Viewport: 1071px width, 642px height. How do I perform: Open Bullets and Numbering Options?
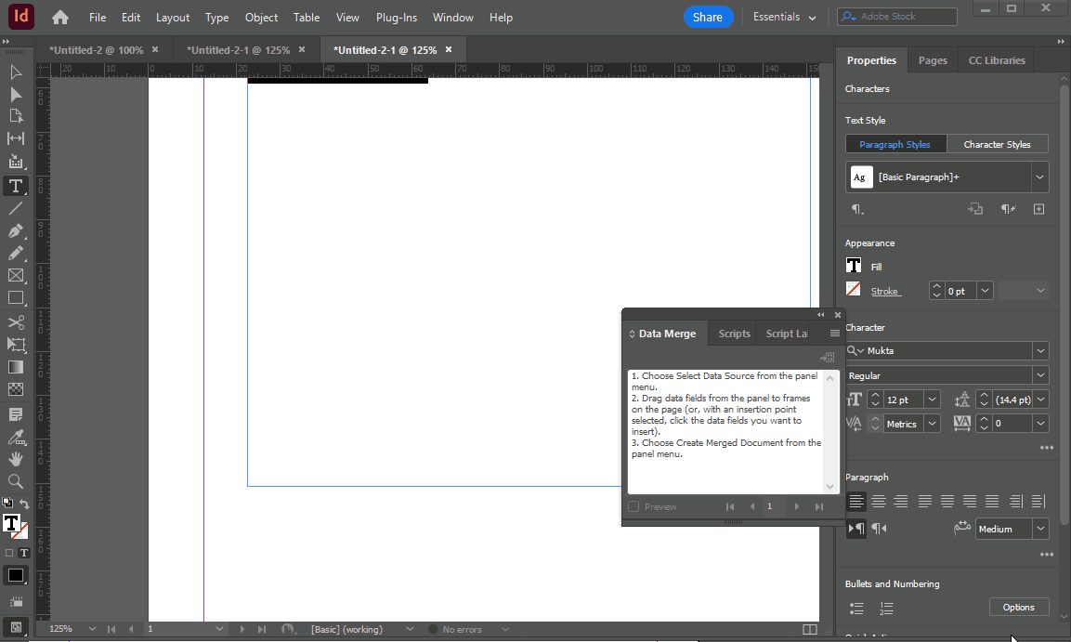point(1018,608)
